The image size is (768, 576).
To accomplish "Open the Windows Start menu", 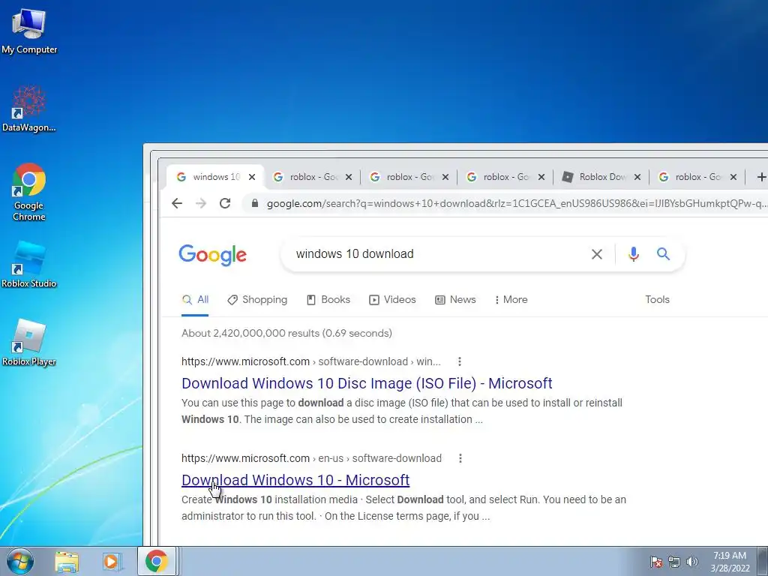I will (x=20, y=561).
